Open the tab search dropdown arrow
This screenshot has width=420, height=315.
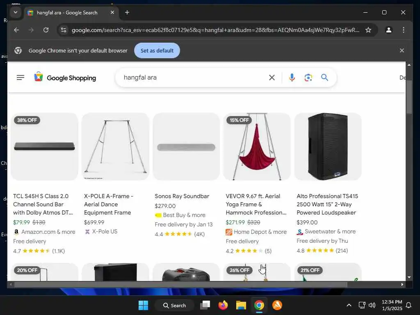pyautogui.click(x=16, y=12)
